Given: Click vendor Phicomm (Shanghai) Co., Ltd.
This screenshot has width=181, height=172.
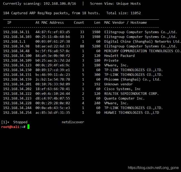Looking at the screenshot, I should 132,79.
